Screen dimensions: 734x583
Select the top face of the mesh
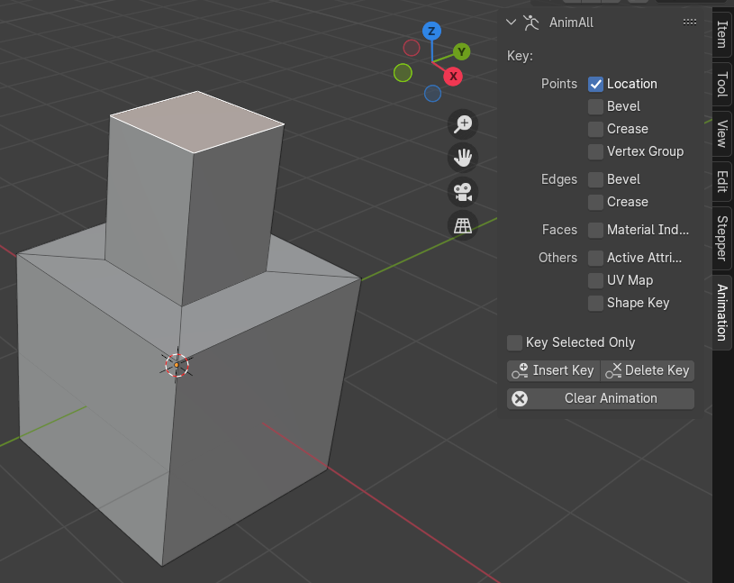196,120
